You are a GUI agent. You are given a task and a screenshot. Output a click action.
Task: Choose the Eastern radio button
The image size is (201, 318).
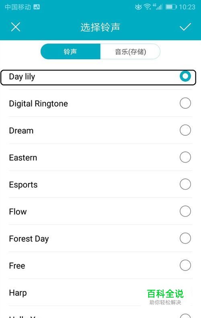pos(185,157)
